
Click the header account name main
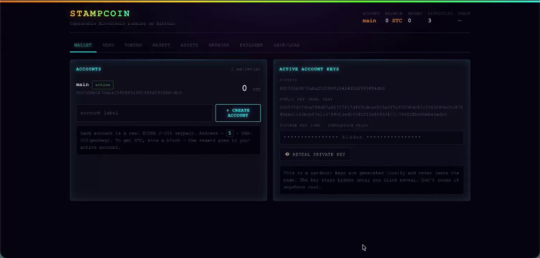(x=369, y=21)
